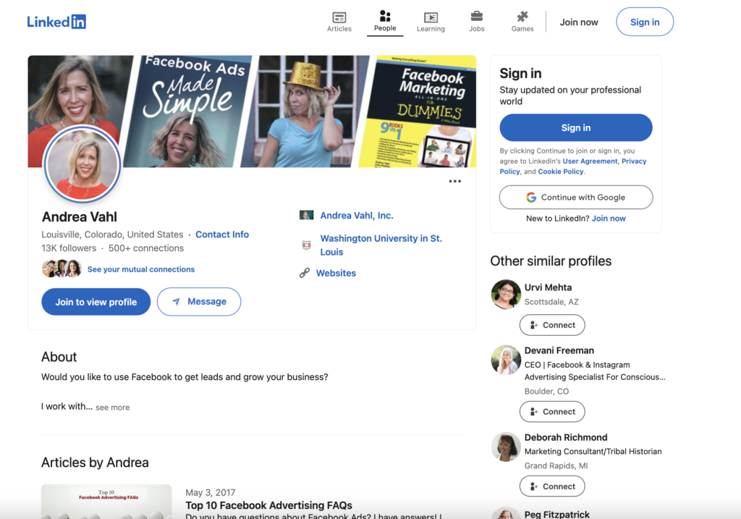This screenshot has width=741, height=519.
Task: Open Devani Freeman's profile name
Action: [559, 351]
